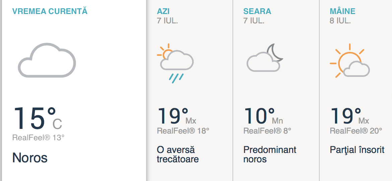
Task: Open the Mâine forecast heading
Action: click(342, 11)
